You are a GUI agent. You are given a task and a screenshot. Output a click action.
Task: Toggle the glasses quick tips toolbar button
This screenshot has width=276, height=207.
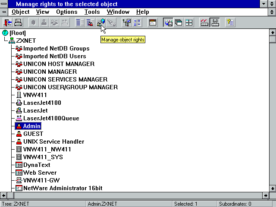(x=215, y=22)
